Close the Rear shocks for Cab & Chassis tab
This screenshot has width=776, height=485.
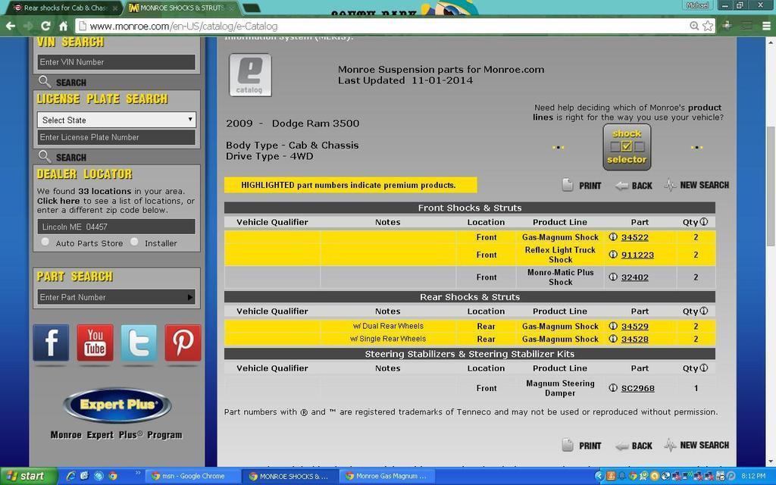tap(115, 8)
